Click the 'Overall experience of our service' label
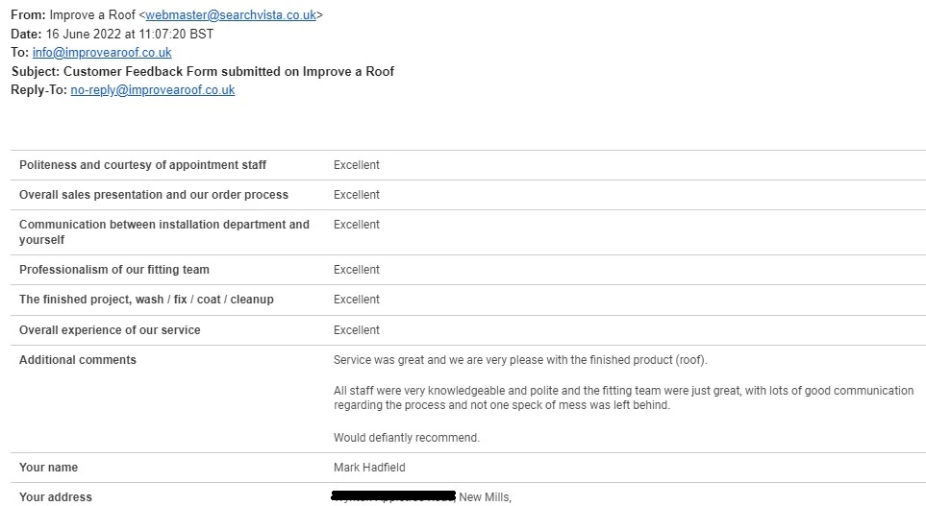 coord(110,330)
